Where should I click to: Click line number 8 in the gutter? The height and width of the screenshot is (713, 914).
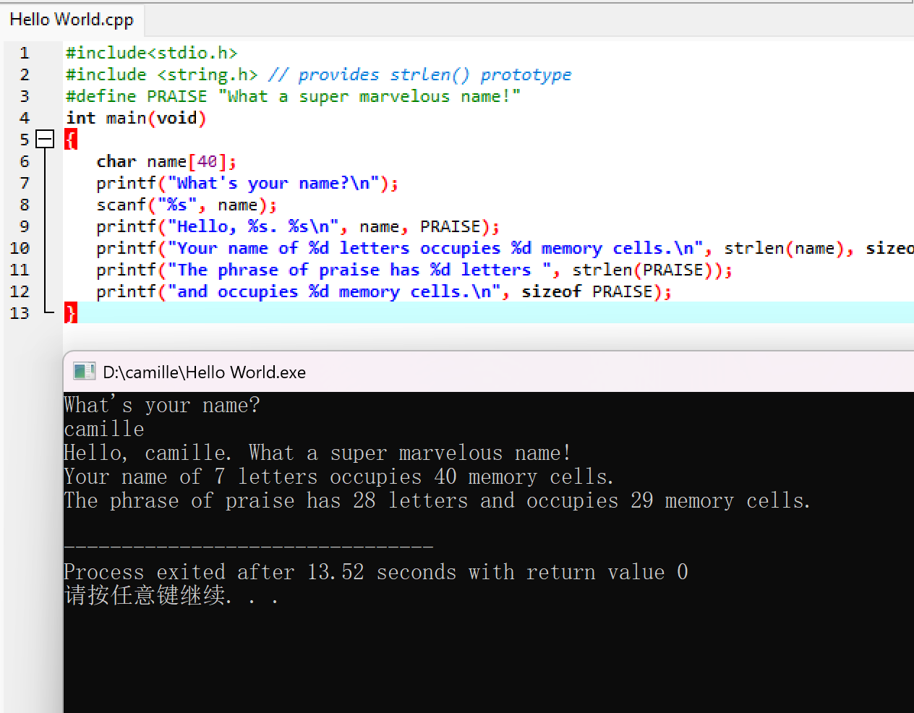(25, 205)
